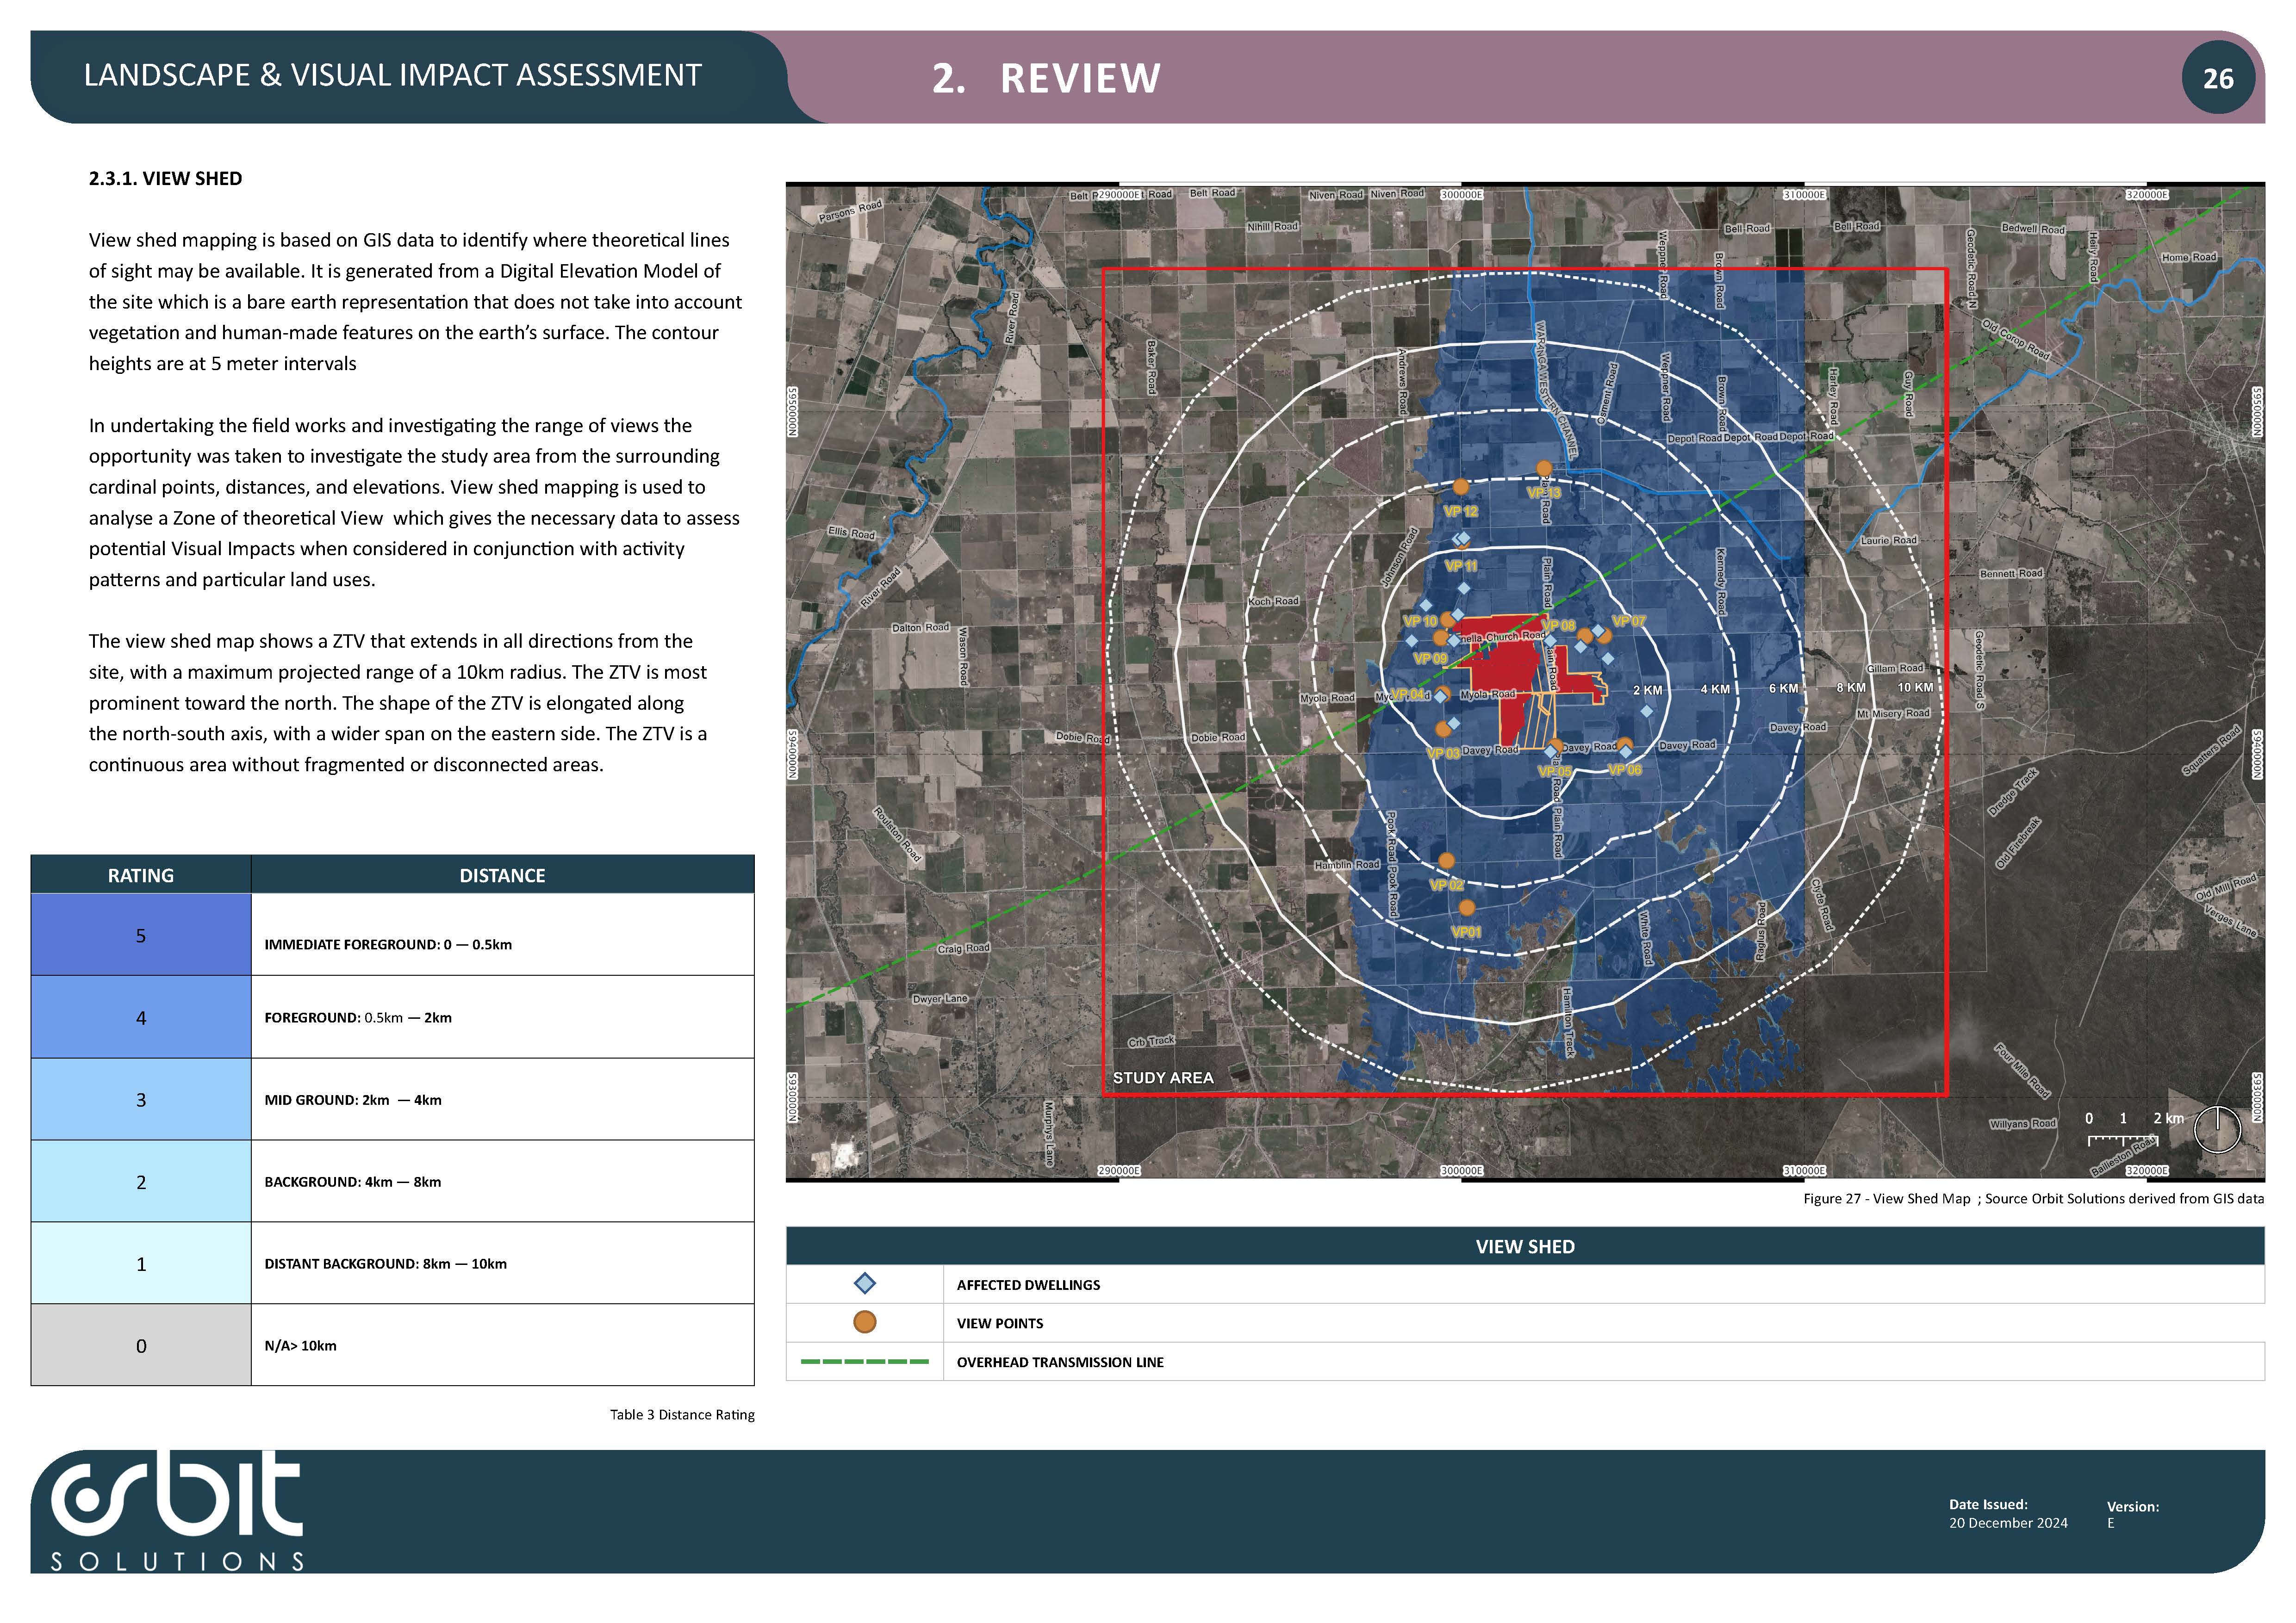Click the VP 13 viewpoint marker
This screenshot has width=2296, height=1623.
1544,468
